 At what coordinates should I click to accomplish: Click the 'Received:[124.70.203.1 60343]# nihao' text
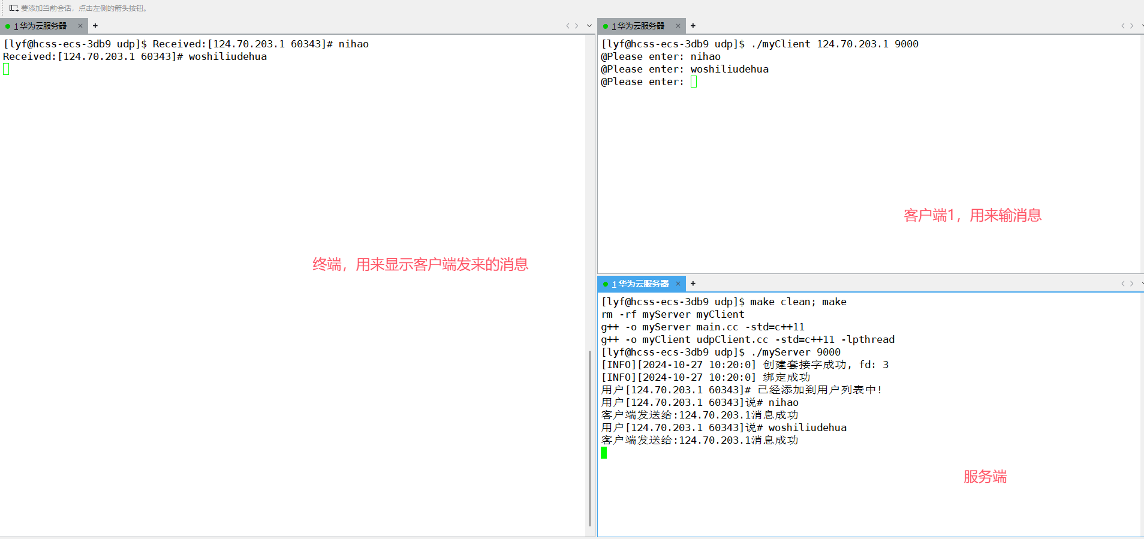click(x=261, y=44)
